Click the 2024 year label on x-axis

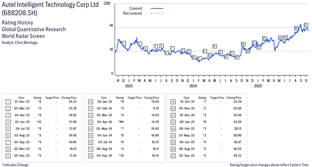tap(193, 86)
